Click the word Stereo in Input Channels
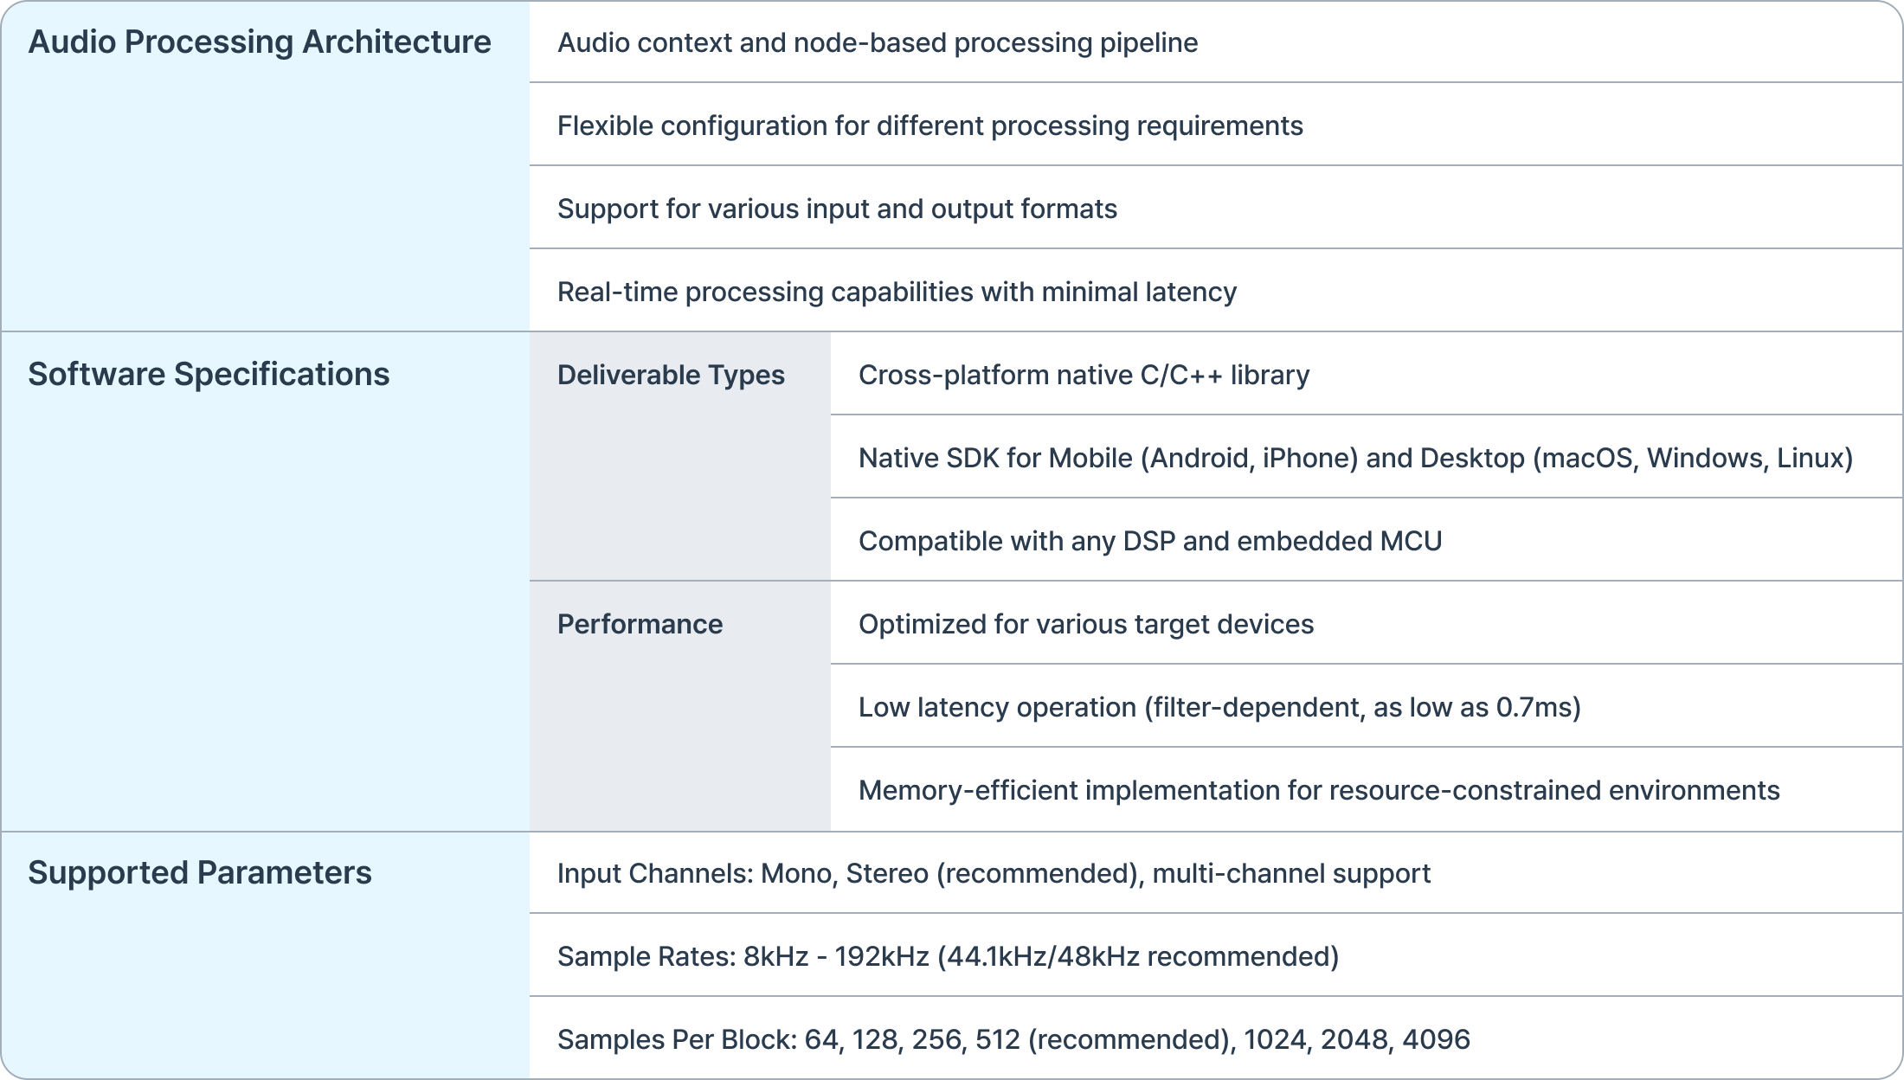Image resolution: width=1904 pixels, height=1080 pixels. [887, 873]
